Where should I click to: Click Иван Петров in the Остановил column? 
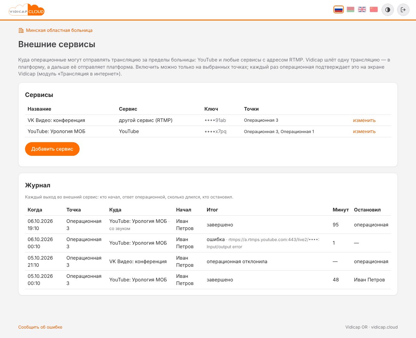click(x=369, y=280)
